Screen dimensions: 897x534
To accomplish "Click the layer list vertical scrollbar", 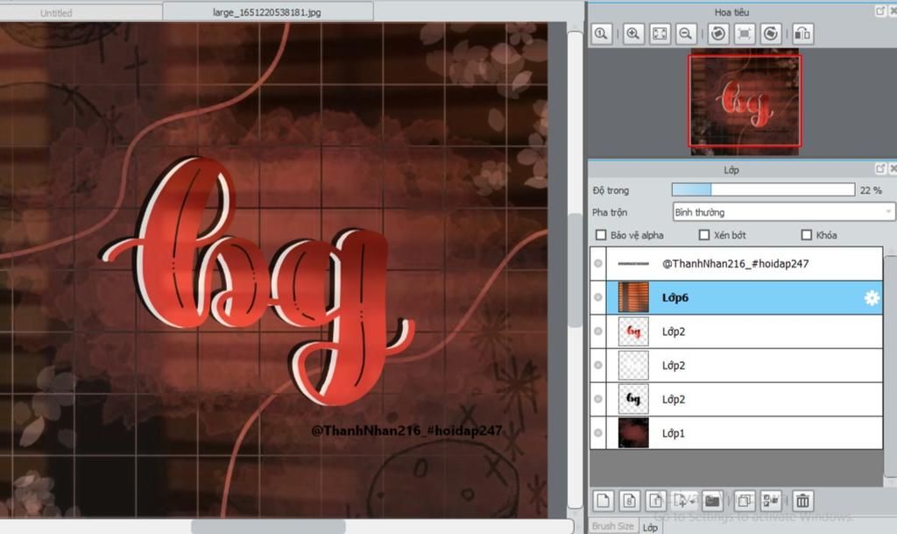I will coord(890,367).
